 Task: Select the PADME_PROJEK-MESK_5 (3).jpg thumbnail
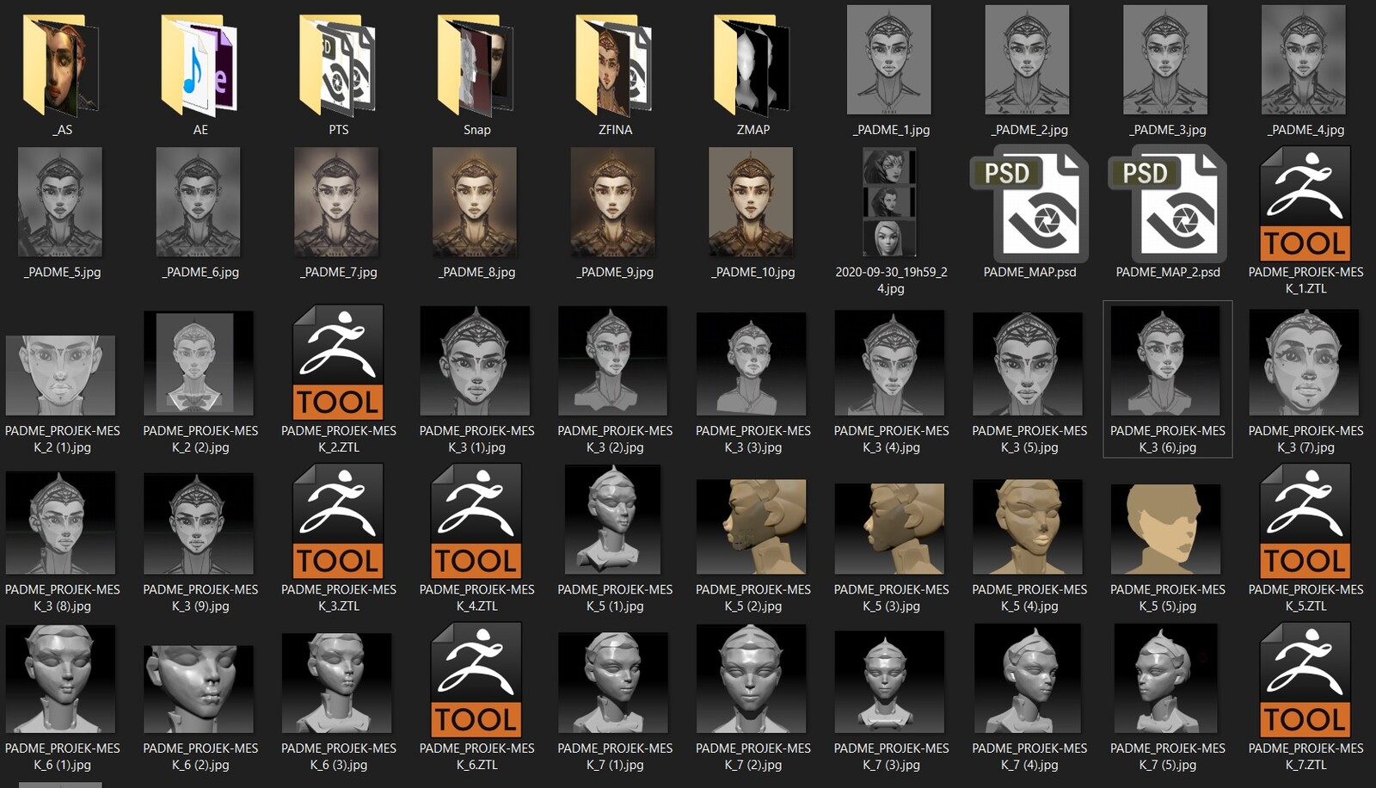(x=889, y=529)
